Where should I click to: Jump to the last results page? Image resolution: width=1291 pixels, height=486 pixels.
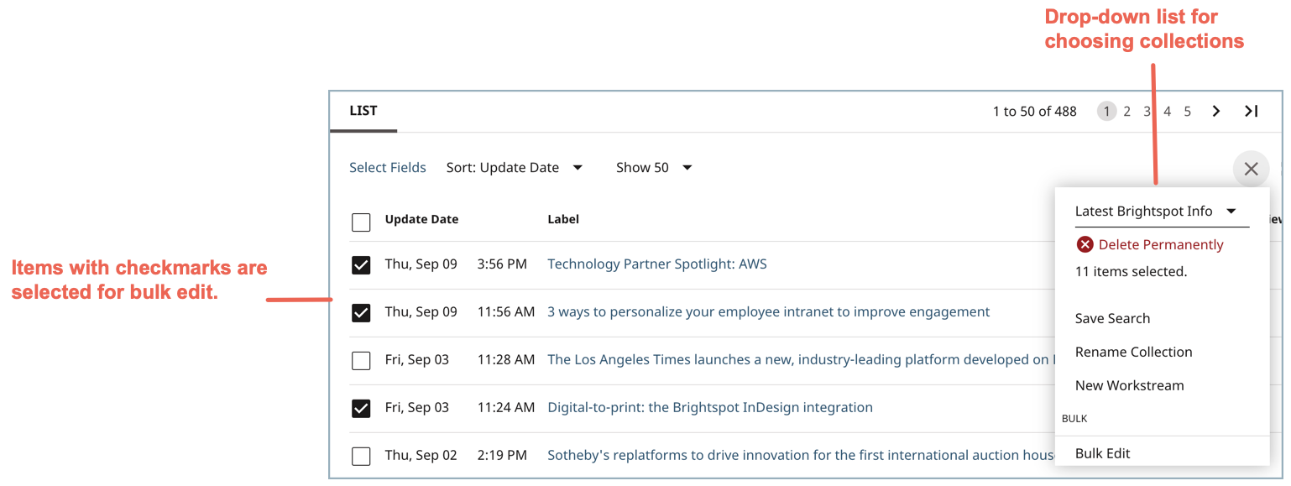pos(1251,111)
